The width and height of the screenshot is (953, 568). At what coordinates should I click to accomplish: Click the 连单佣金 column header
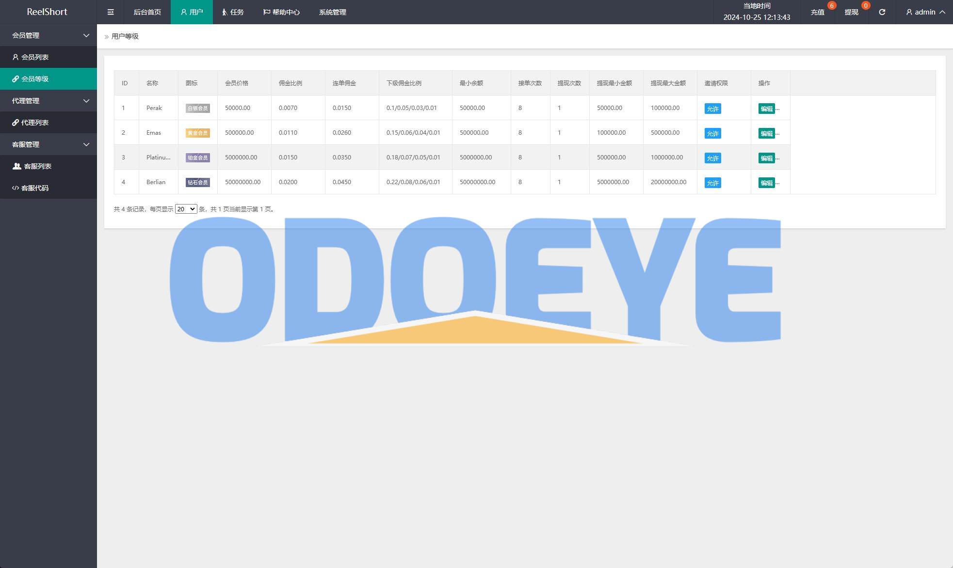(x=352, y=83)
